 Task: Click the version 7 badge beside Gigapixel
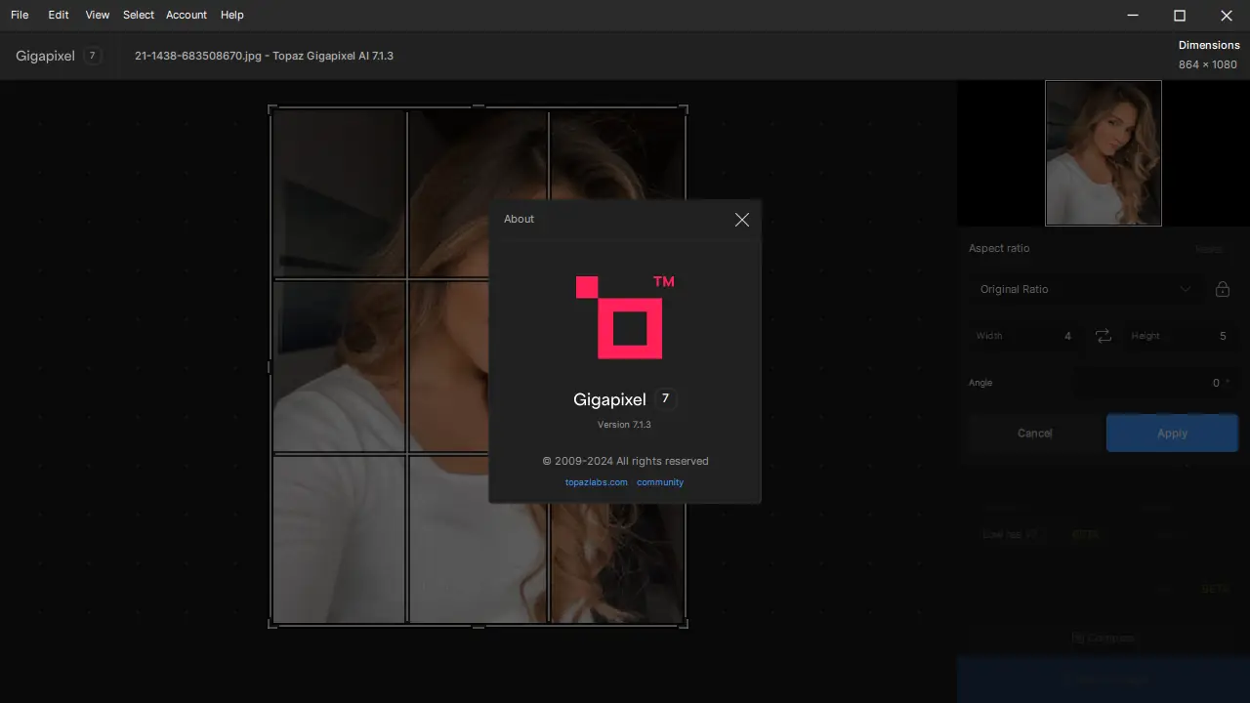[x=665, y=398]
